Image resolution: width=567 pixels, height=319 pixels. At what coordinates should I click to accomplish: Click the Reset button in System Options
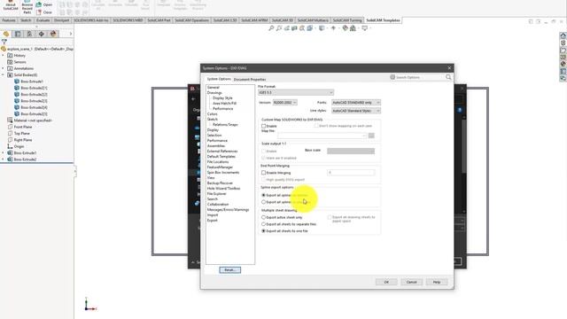pyautogui.click(x=230, y=269)
